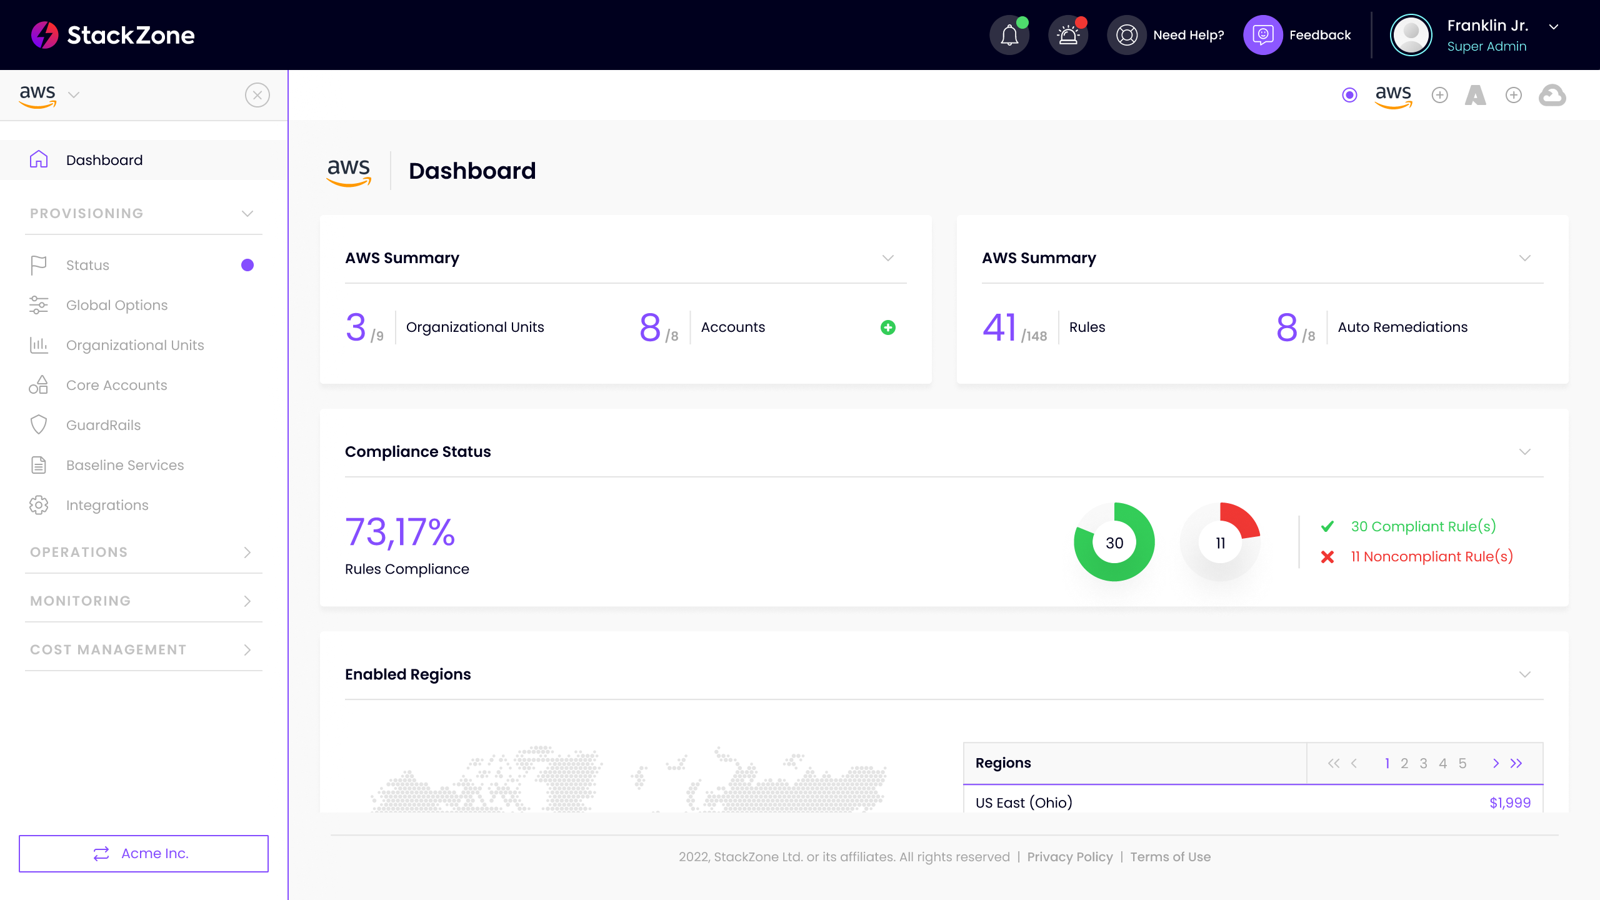Go to regions page 2

(x=1404, y=763)
